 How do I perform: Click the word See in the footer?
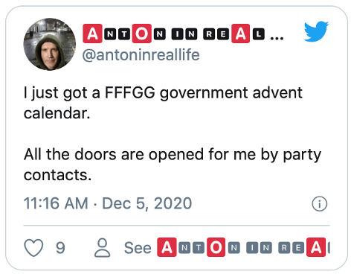point(138,248)
